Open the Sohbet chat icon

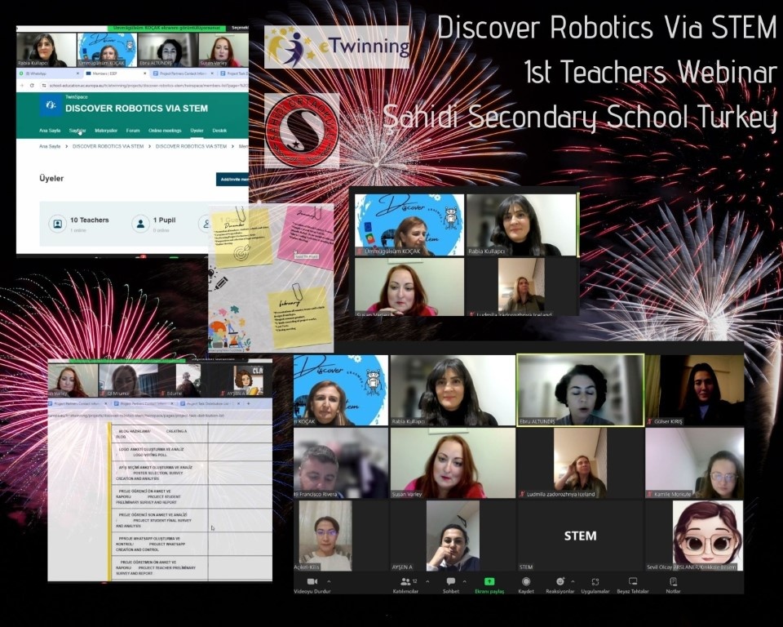(450, 582)
